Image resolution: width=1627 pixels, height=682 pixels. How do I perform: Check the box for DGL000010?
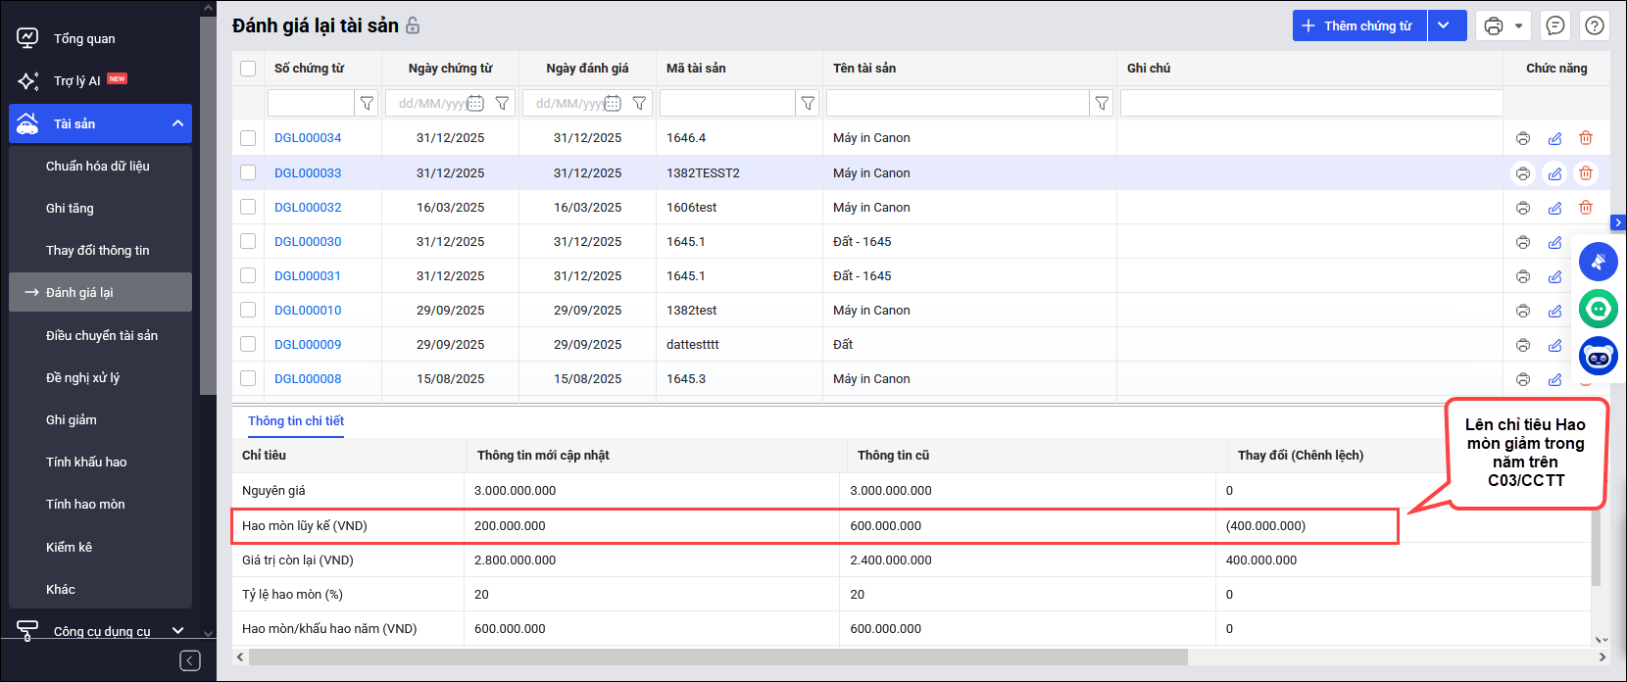point(248,311)
